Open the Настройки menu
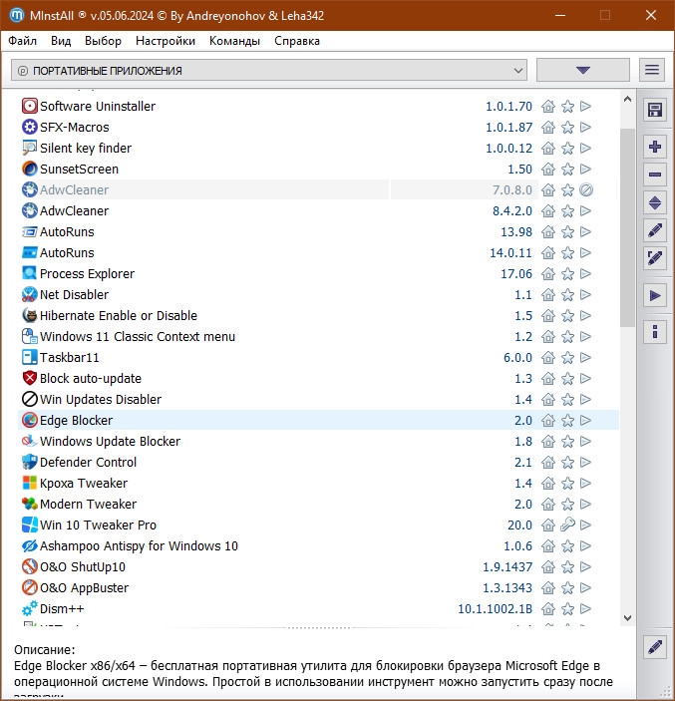This screenshot has width=675, height=701. click(x=166, y=41)
